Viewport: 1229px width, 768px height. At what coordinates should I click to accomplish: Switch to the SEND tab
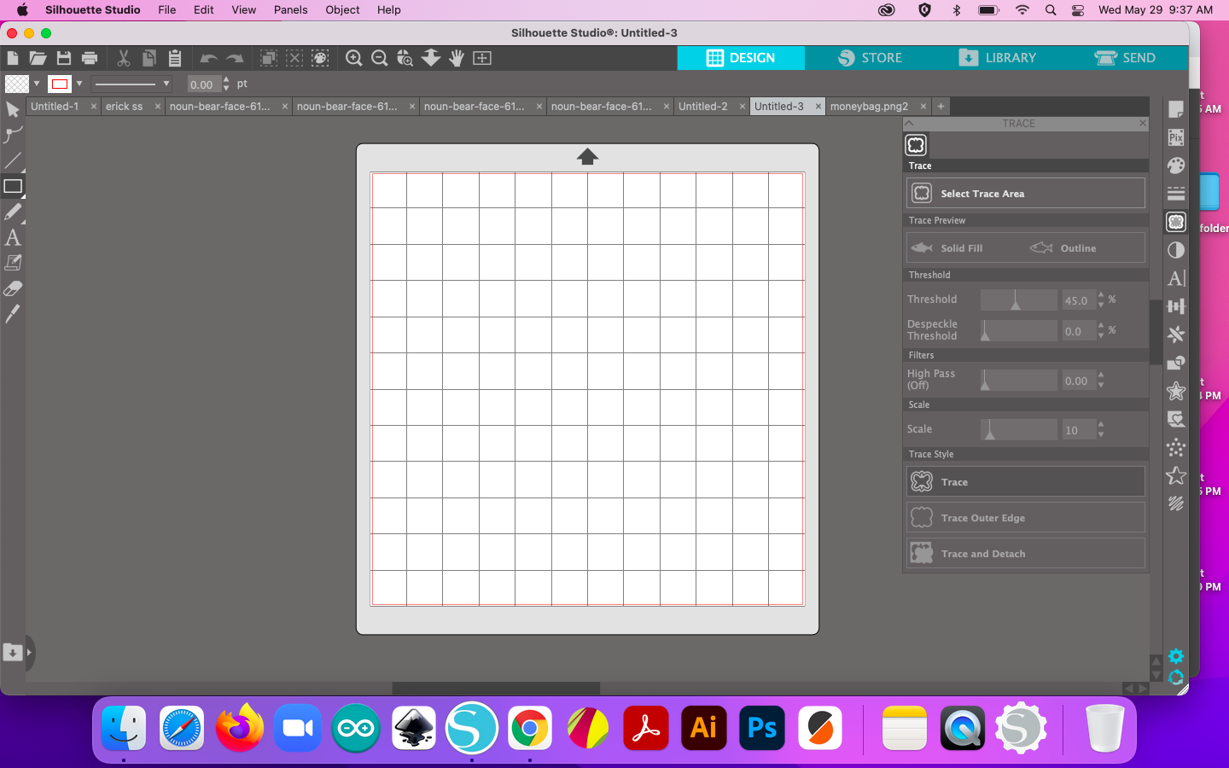(x=1125, y=58)
